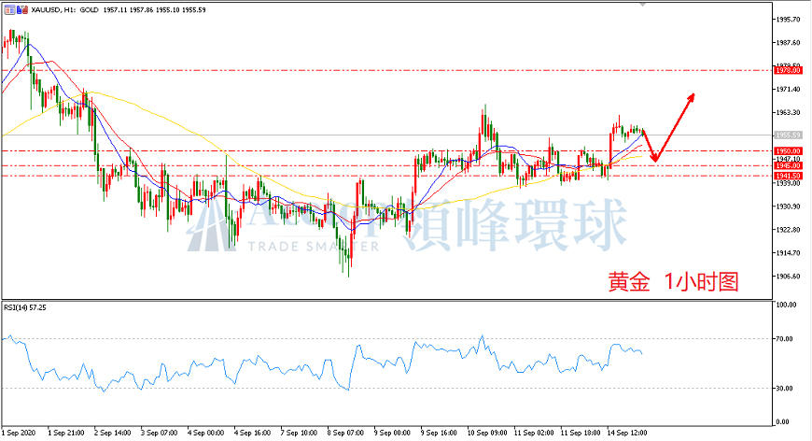Click the XAUUSD, H1 chart title
Viewport: 812px width, 441px height.
(x=48, y=10)
